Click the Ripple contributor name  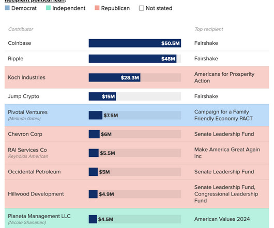point(16,59)
